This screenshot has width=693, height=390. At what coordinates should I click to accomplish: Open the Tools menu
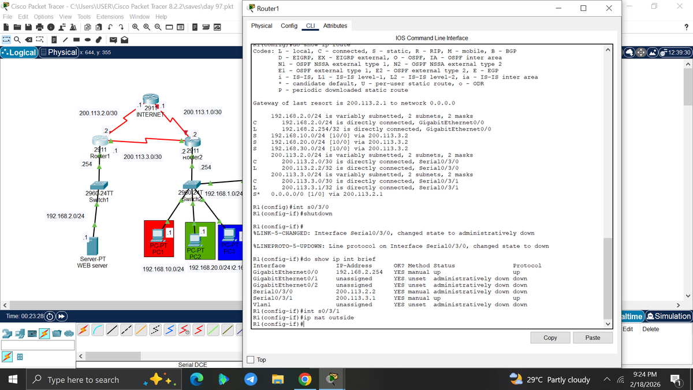(84, 17)
